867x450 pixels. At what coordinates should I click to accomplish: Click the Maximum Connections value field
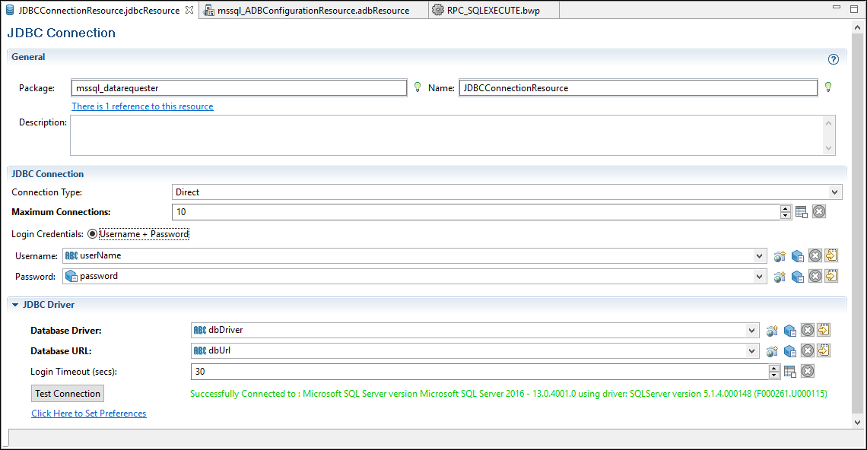click(476, 212)
